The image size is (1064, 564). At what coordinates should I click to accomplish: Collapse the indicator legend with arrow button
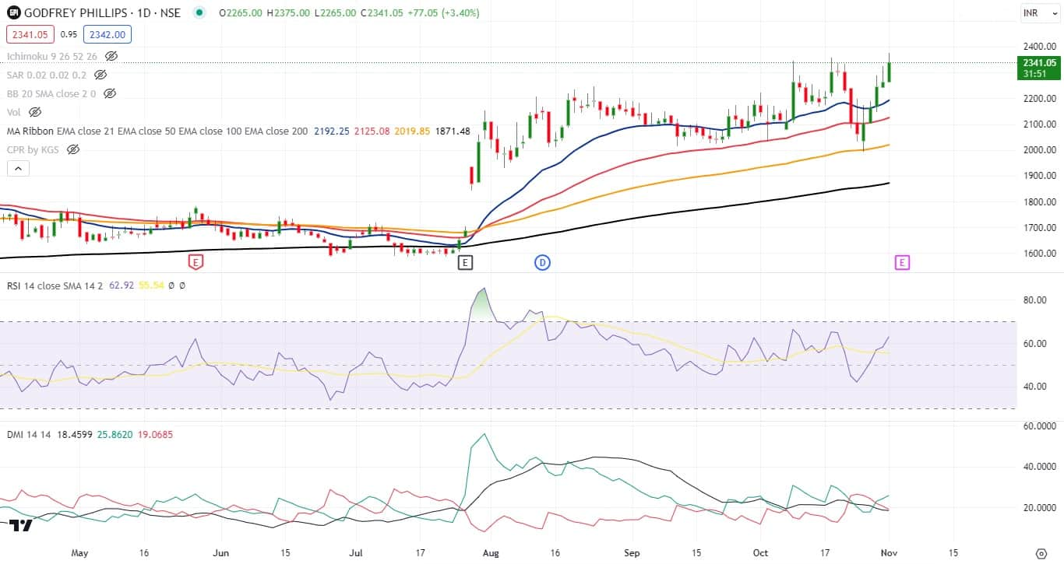coord(19,168)
